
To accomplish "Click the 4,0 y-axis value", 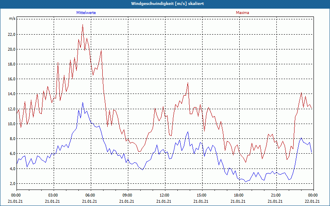I will (x=13, y=169).
